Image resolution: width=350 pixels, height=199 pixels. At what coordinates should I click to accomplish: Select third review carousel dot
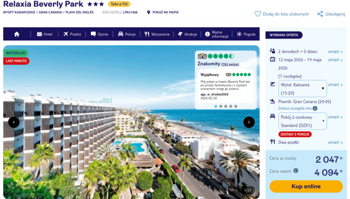click(226, 106)
